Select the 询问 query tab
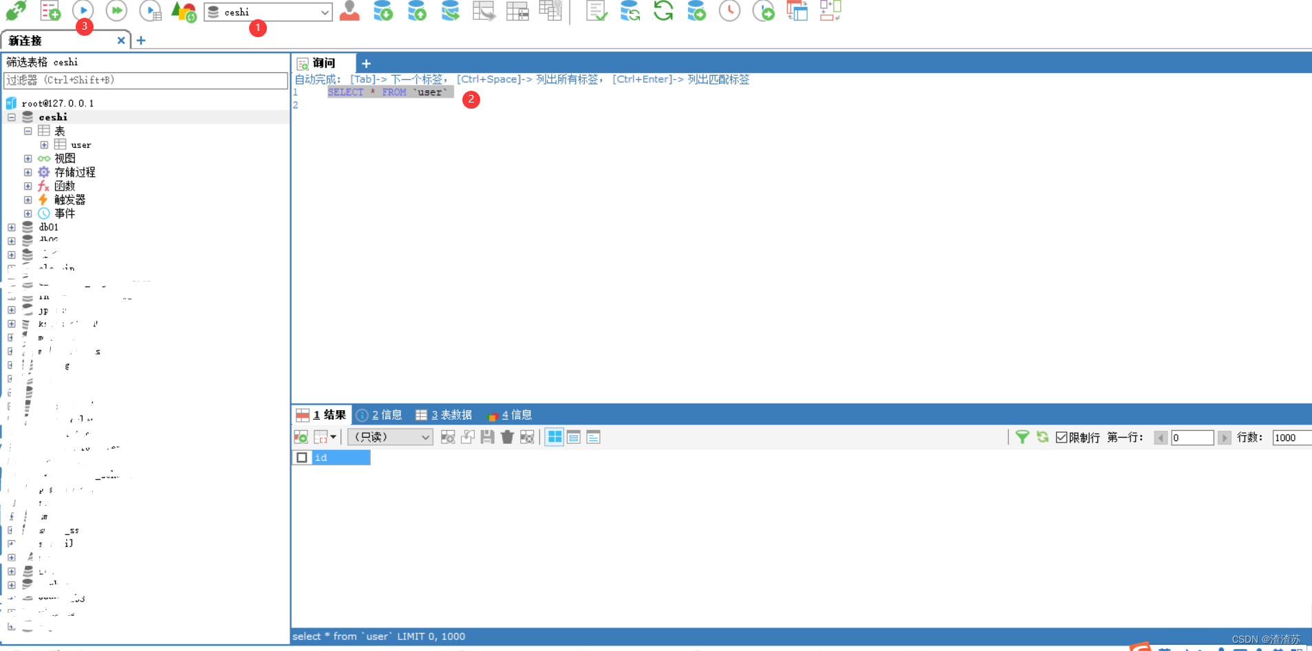 click(323, 63)
